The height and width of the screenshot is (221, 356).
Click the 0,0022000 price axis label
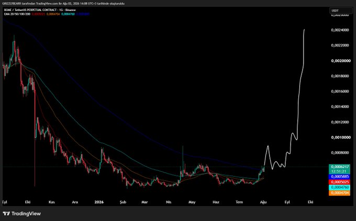click(340, 45)
